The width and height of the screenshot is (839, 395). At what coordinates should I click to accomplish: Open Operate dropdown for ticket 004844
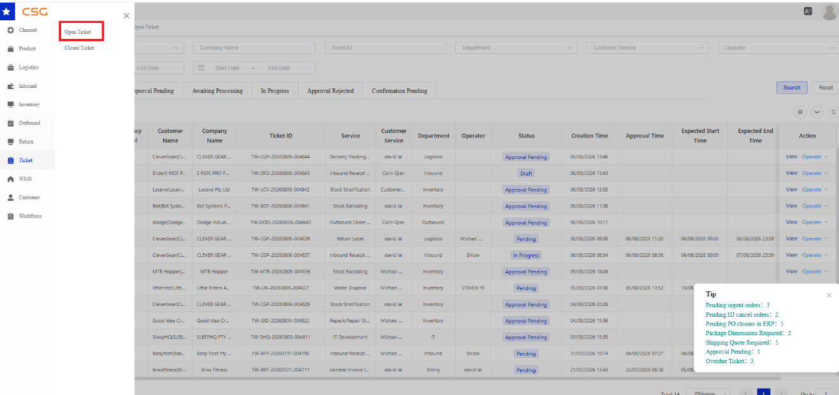point(815,156)
